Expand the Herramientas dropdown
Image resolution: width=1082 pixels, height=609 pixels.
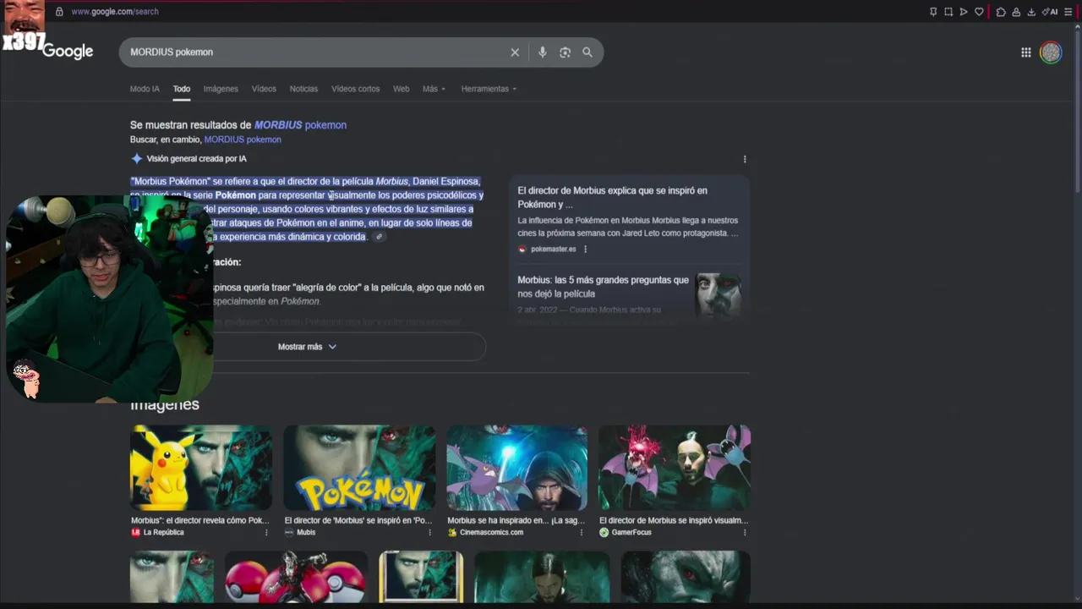[x=489, y=89]
